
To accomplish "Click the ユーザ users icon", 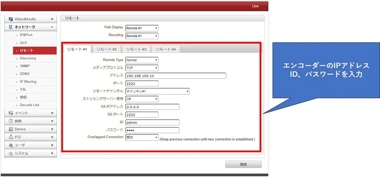I will tap(10, 145).
